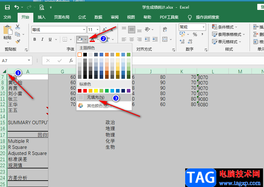Switch to 数据 tab
The height and width of the screenshot is (187, 264).
[98, 17]
